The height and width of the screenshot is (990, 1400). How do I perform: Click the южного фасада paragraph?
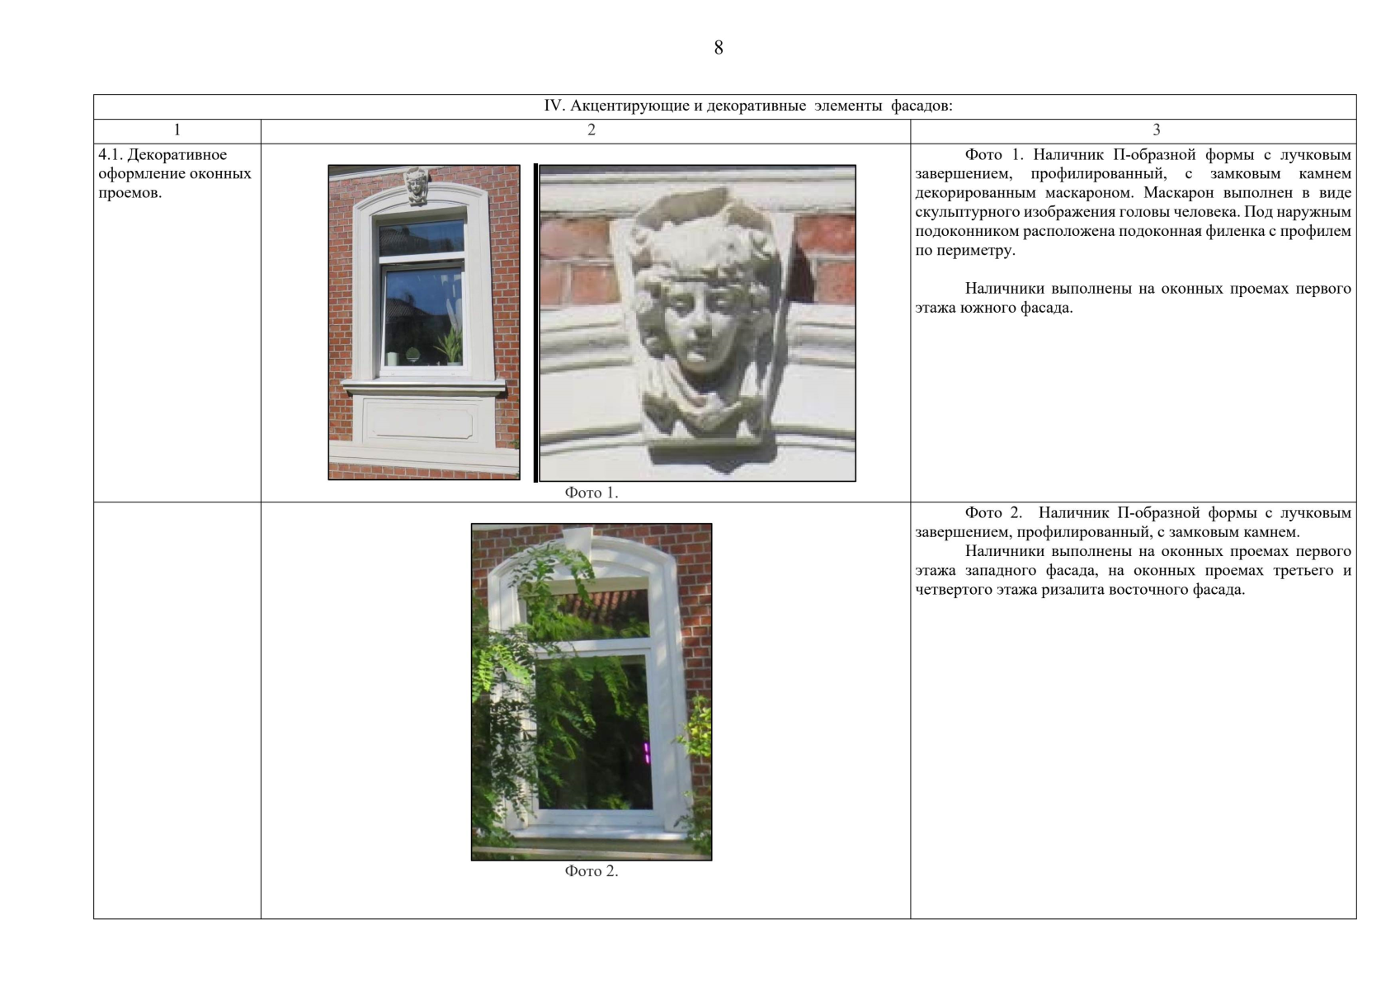(x=1133, y=298)
